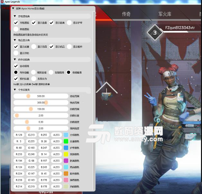Enable the 显示配件 checkbox

(x=69, y=46)
